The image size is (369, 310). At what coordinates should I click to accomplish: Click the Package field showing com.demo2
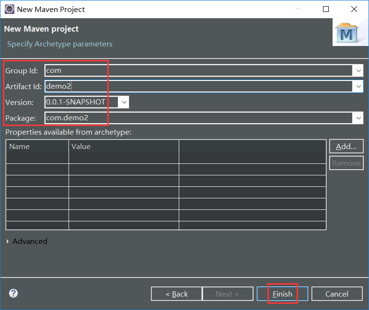198,118
